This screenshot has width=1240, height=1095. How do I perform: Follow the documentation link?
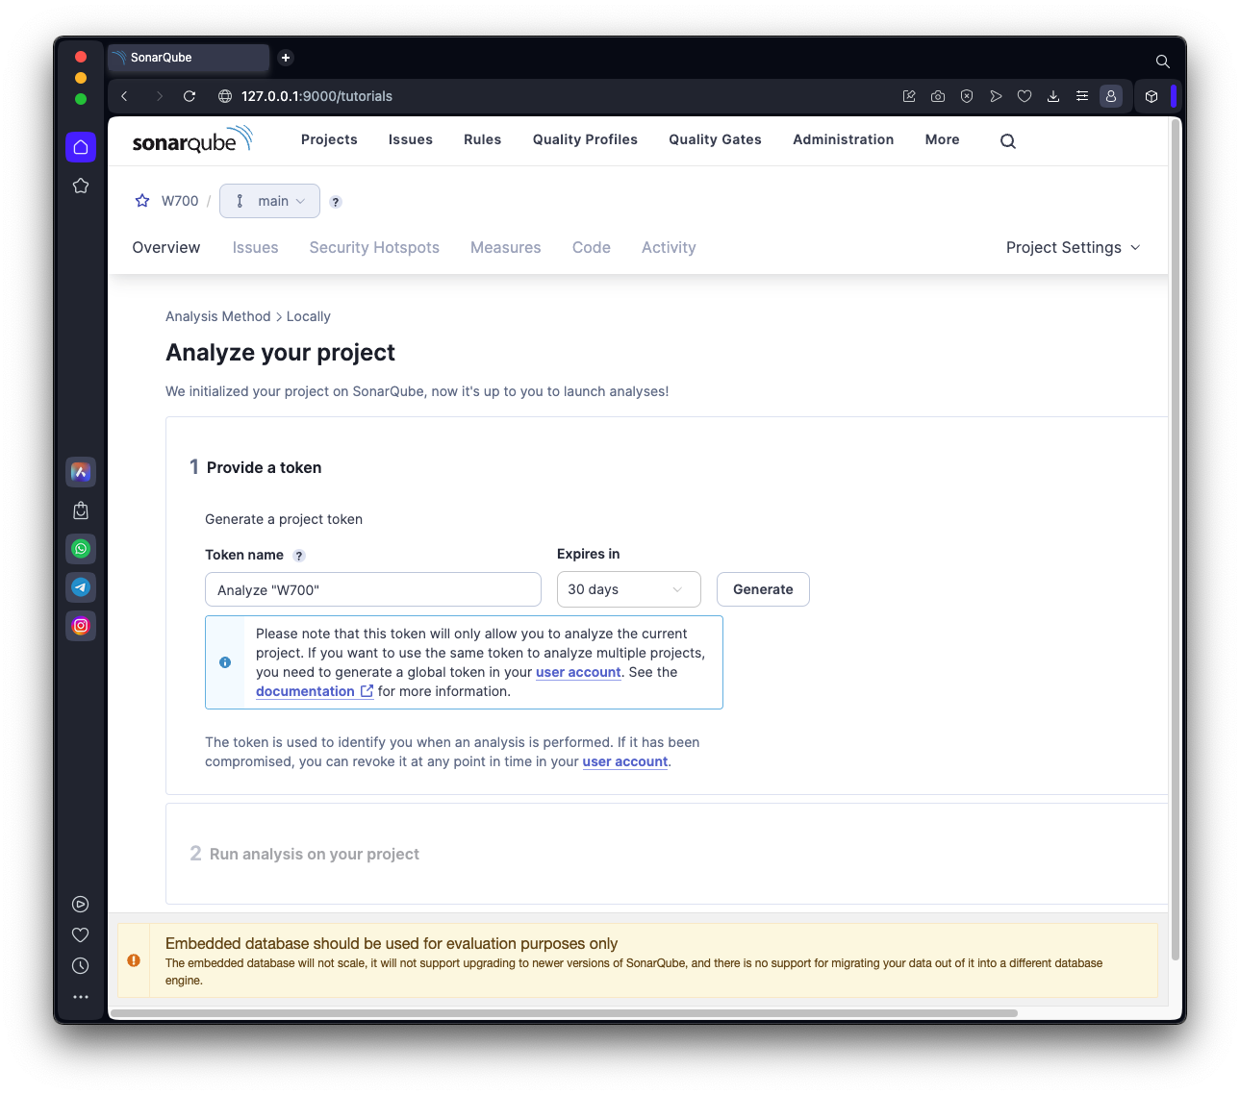(315, 691)
